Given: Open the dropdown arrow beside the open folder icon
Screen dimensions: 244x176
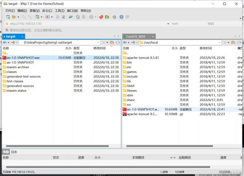Looking at the screenshot, I should [18, 17].
